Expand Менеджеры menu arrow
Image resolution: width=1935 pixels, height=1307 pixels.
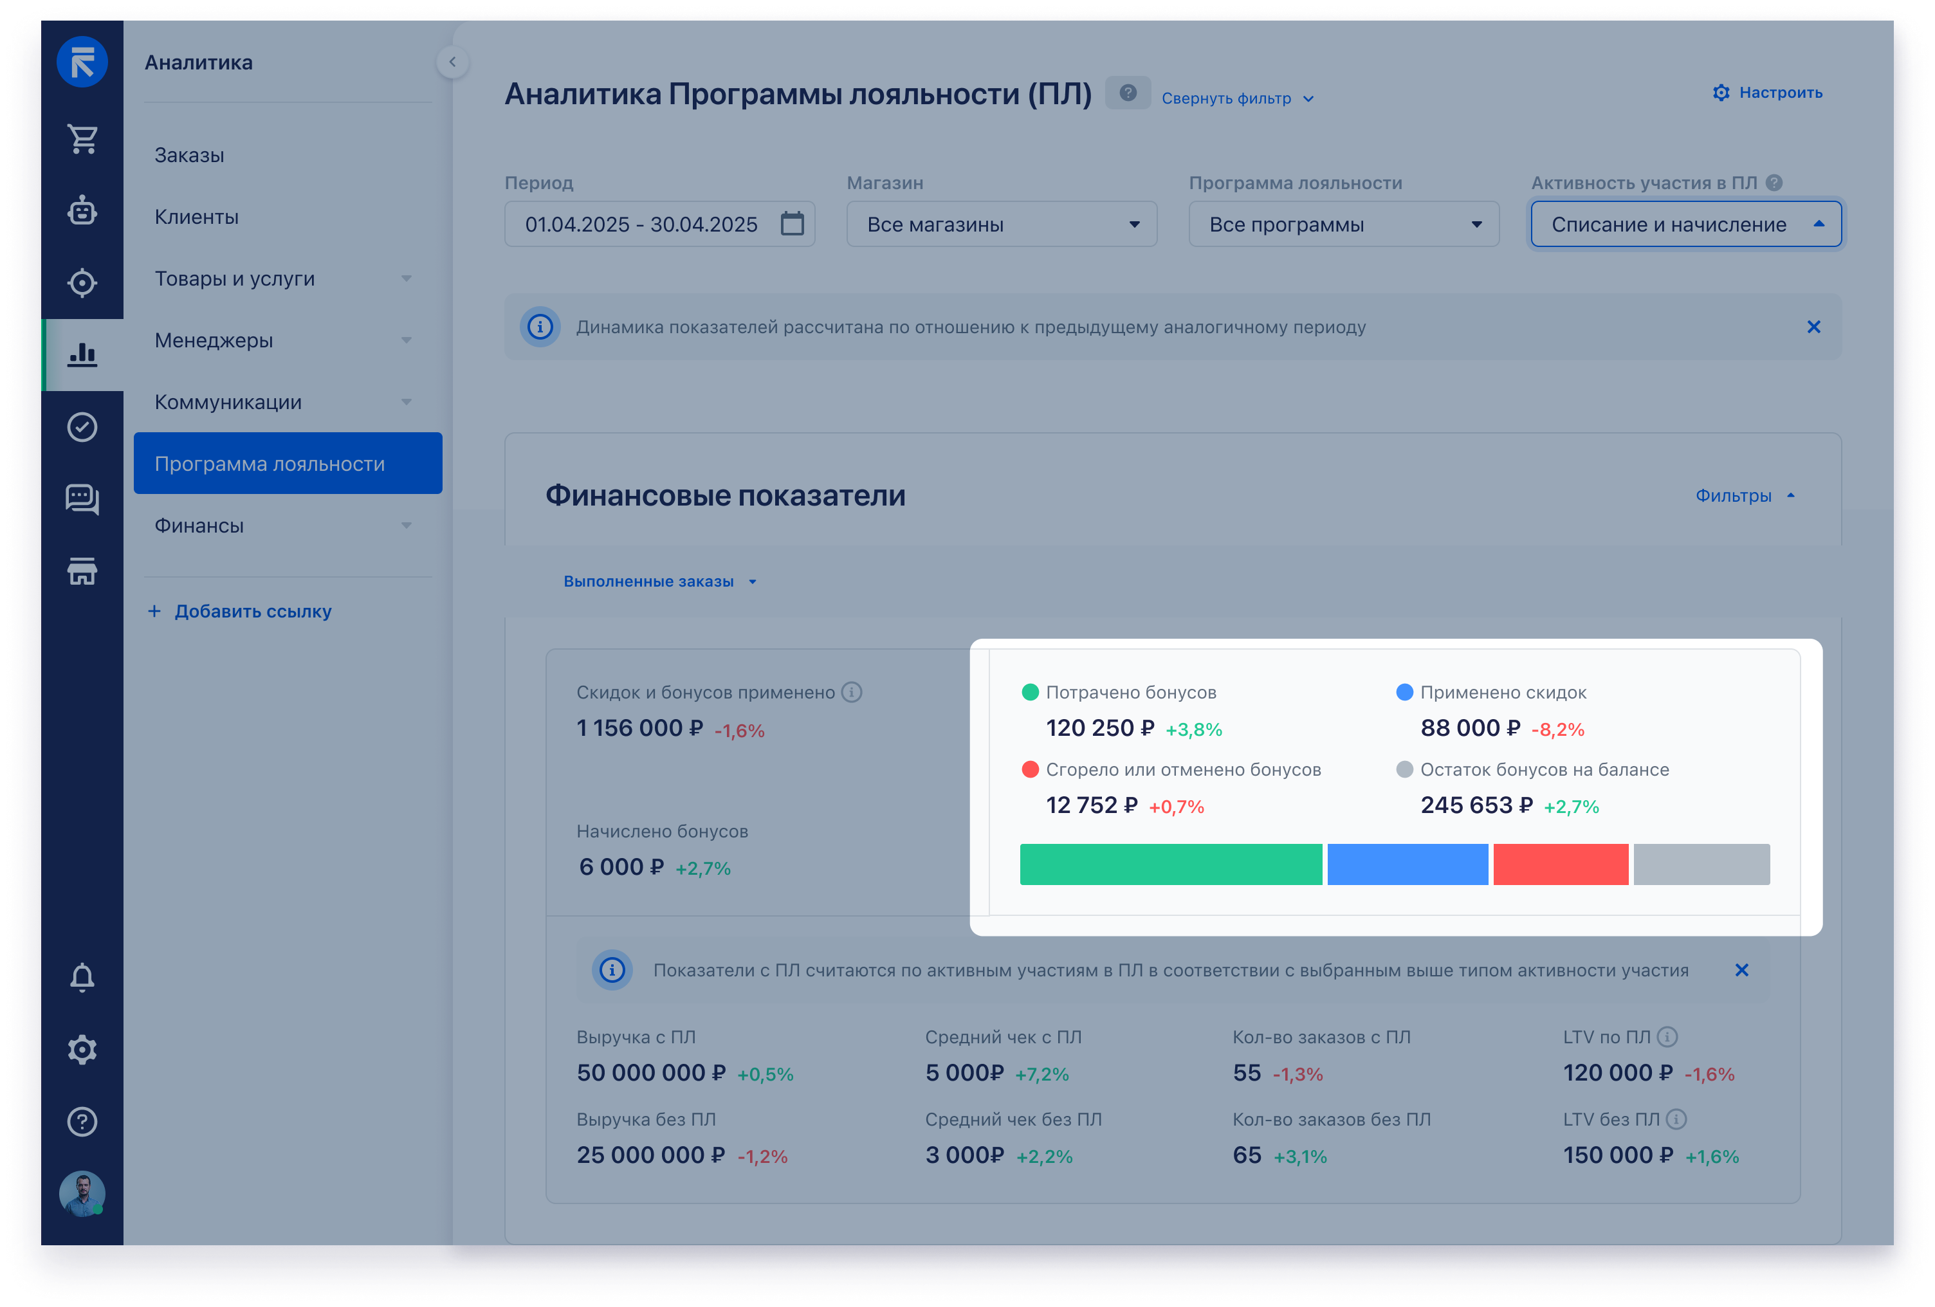tap(407, 340)
